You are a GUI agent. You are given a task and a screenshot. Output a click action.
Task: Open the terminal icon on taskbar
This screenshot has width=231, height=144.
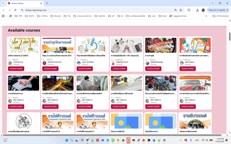point(133,140)
